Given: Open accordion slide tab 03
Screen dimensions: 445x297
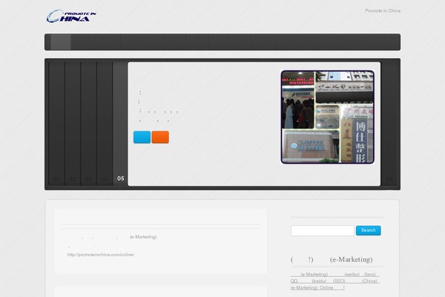Looking at the screenshot, I should (88, 124).
